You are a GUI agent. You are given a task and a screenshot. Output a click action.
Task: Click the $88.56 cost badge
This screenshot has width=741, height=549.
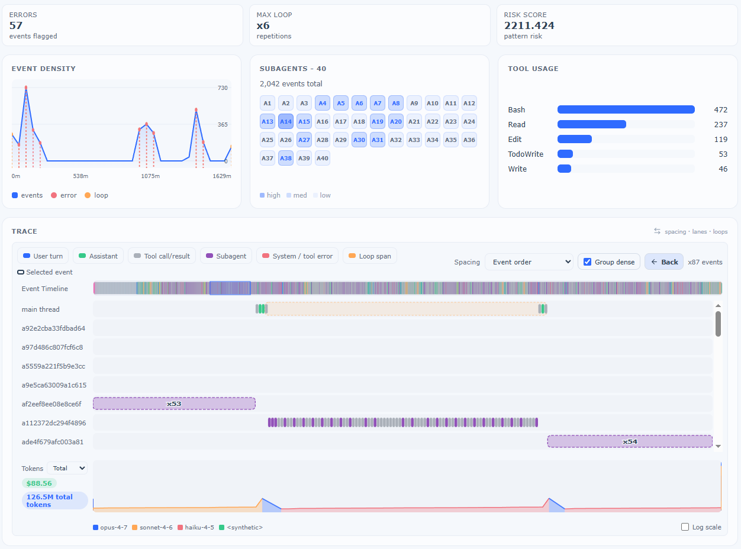pyautogui.click(x=39, y=483)
